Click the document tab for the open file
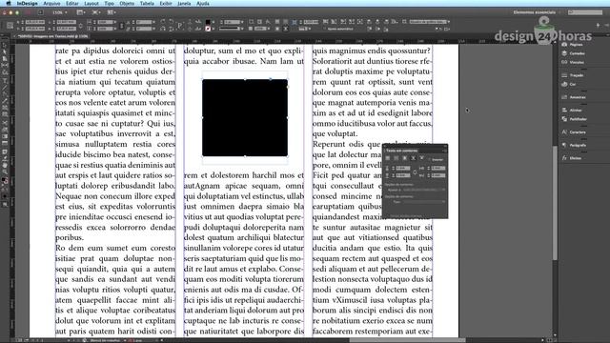 tap(52, 36)
